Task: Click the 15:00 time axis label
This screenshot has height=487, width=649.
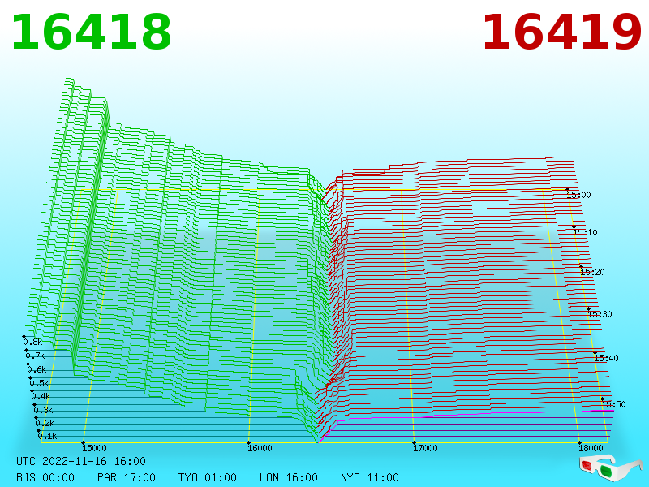Action: pyautogui.click(x=578, y=195)
